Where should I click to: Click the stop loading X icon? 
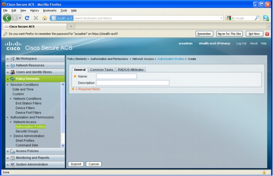click(36, 18)
